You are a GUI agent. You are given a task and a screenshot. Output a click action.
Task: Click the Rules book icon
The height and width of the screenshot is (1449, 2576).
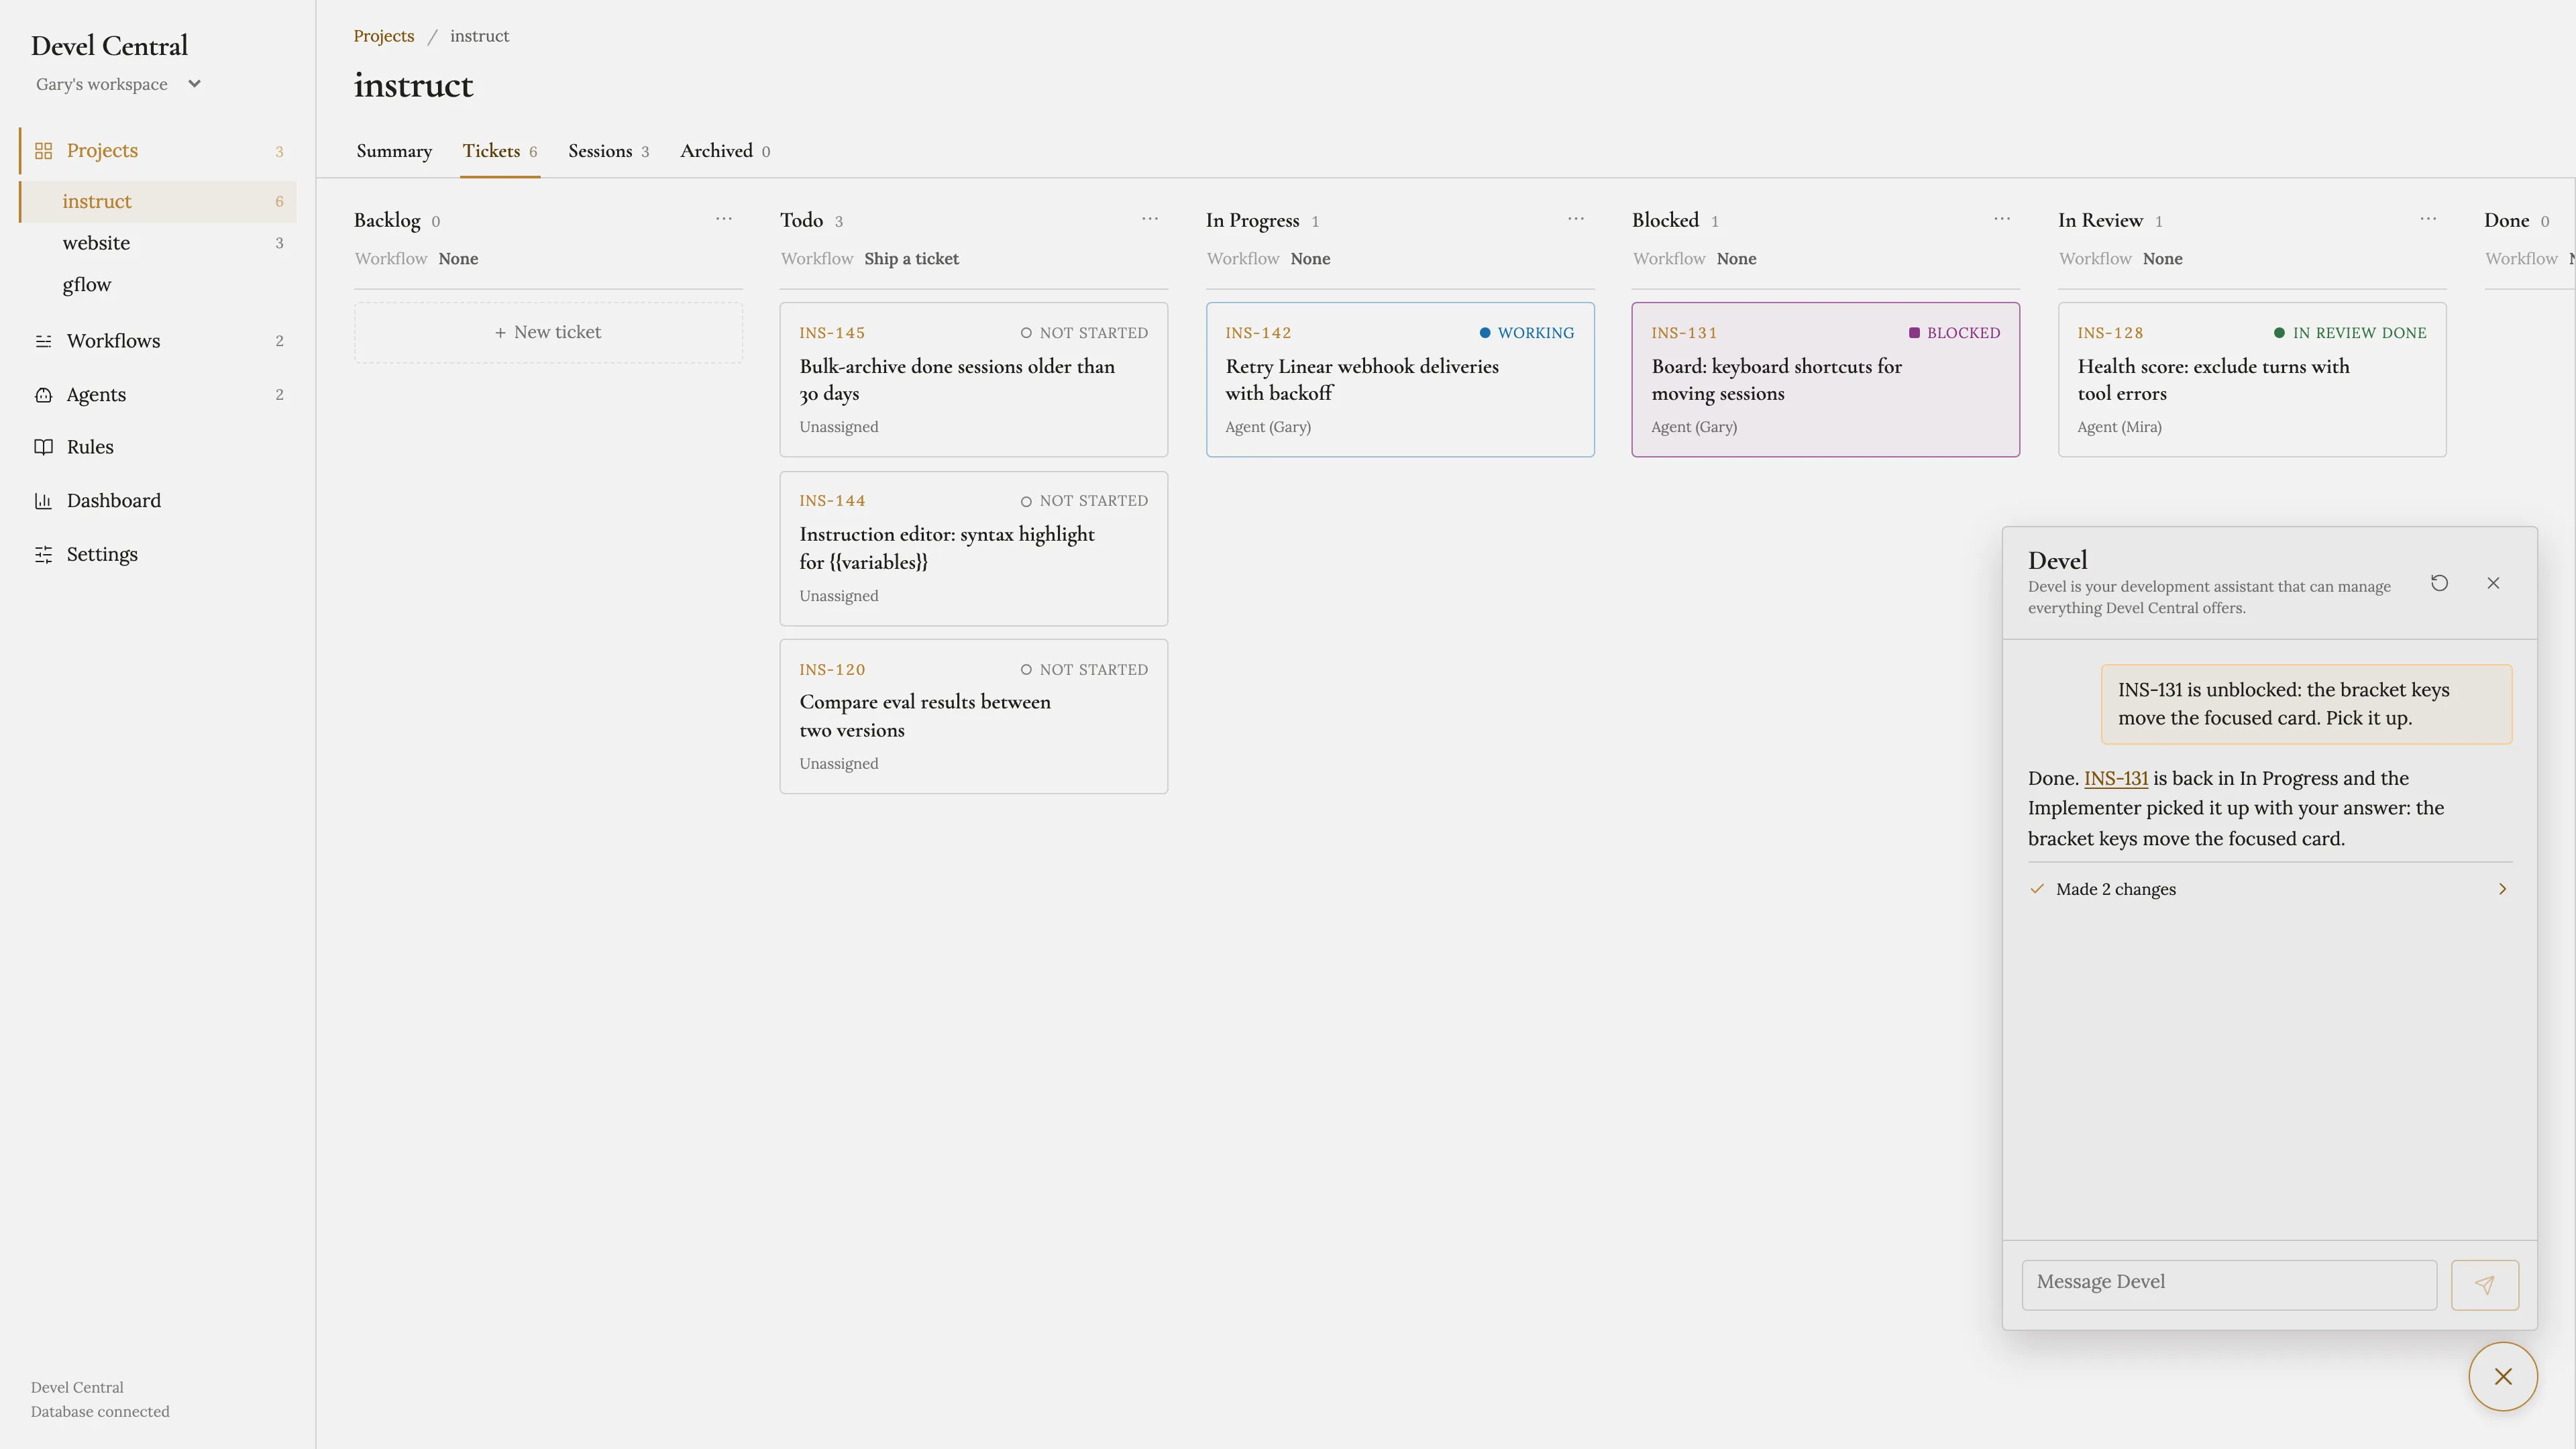pyautogui.click(x=43, y=447)
